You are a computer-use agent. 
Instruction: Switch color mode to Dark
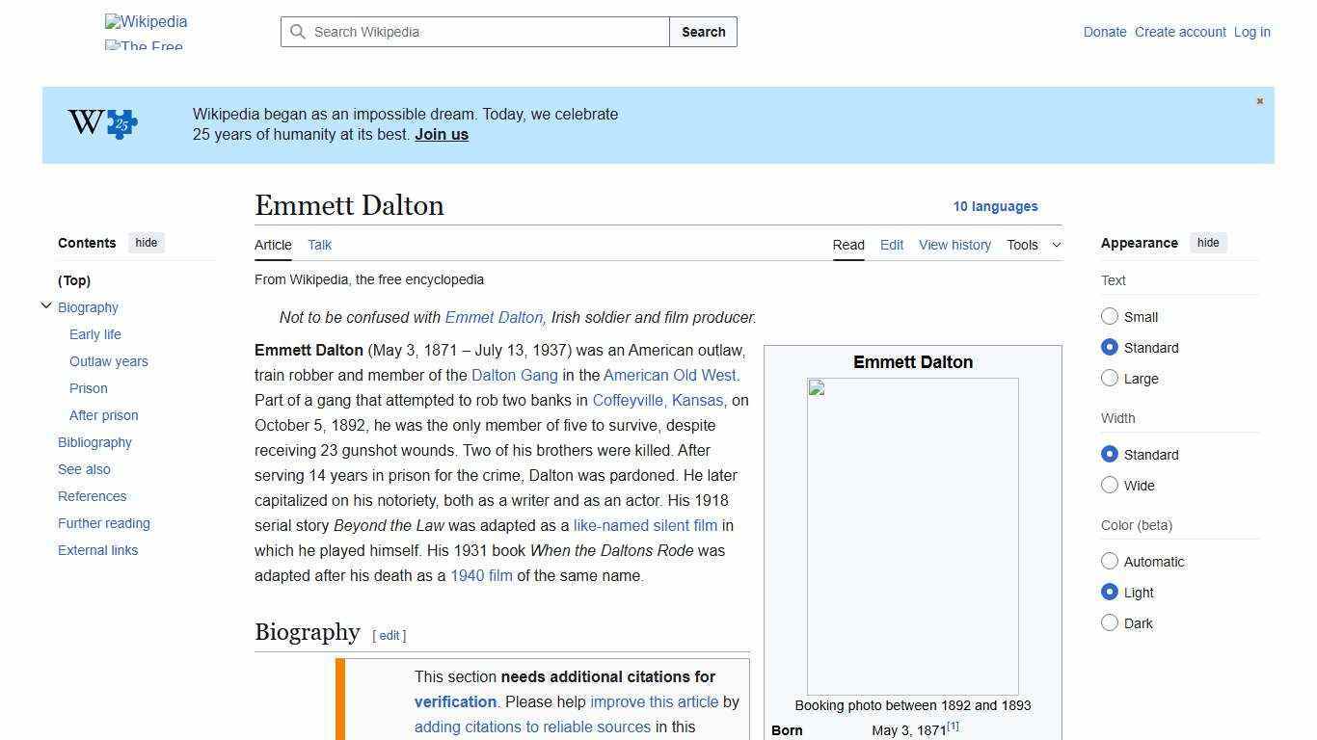point(1110,622)
